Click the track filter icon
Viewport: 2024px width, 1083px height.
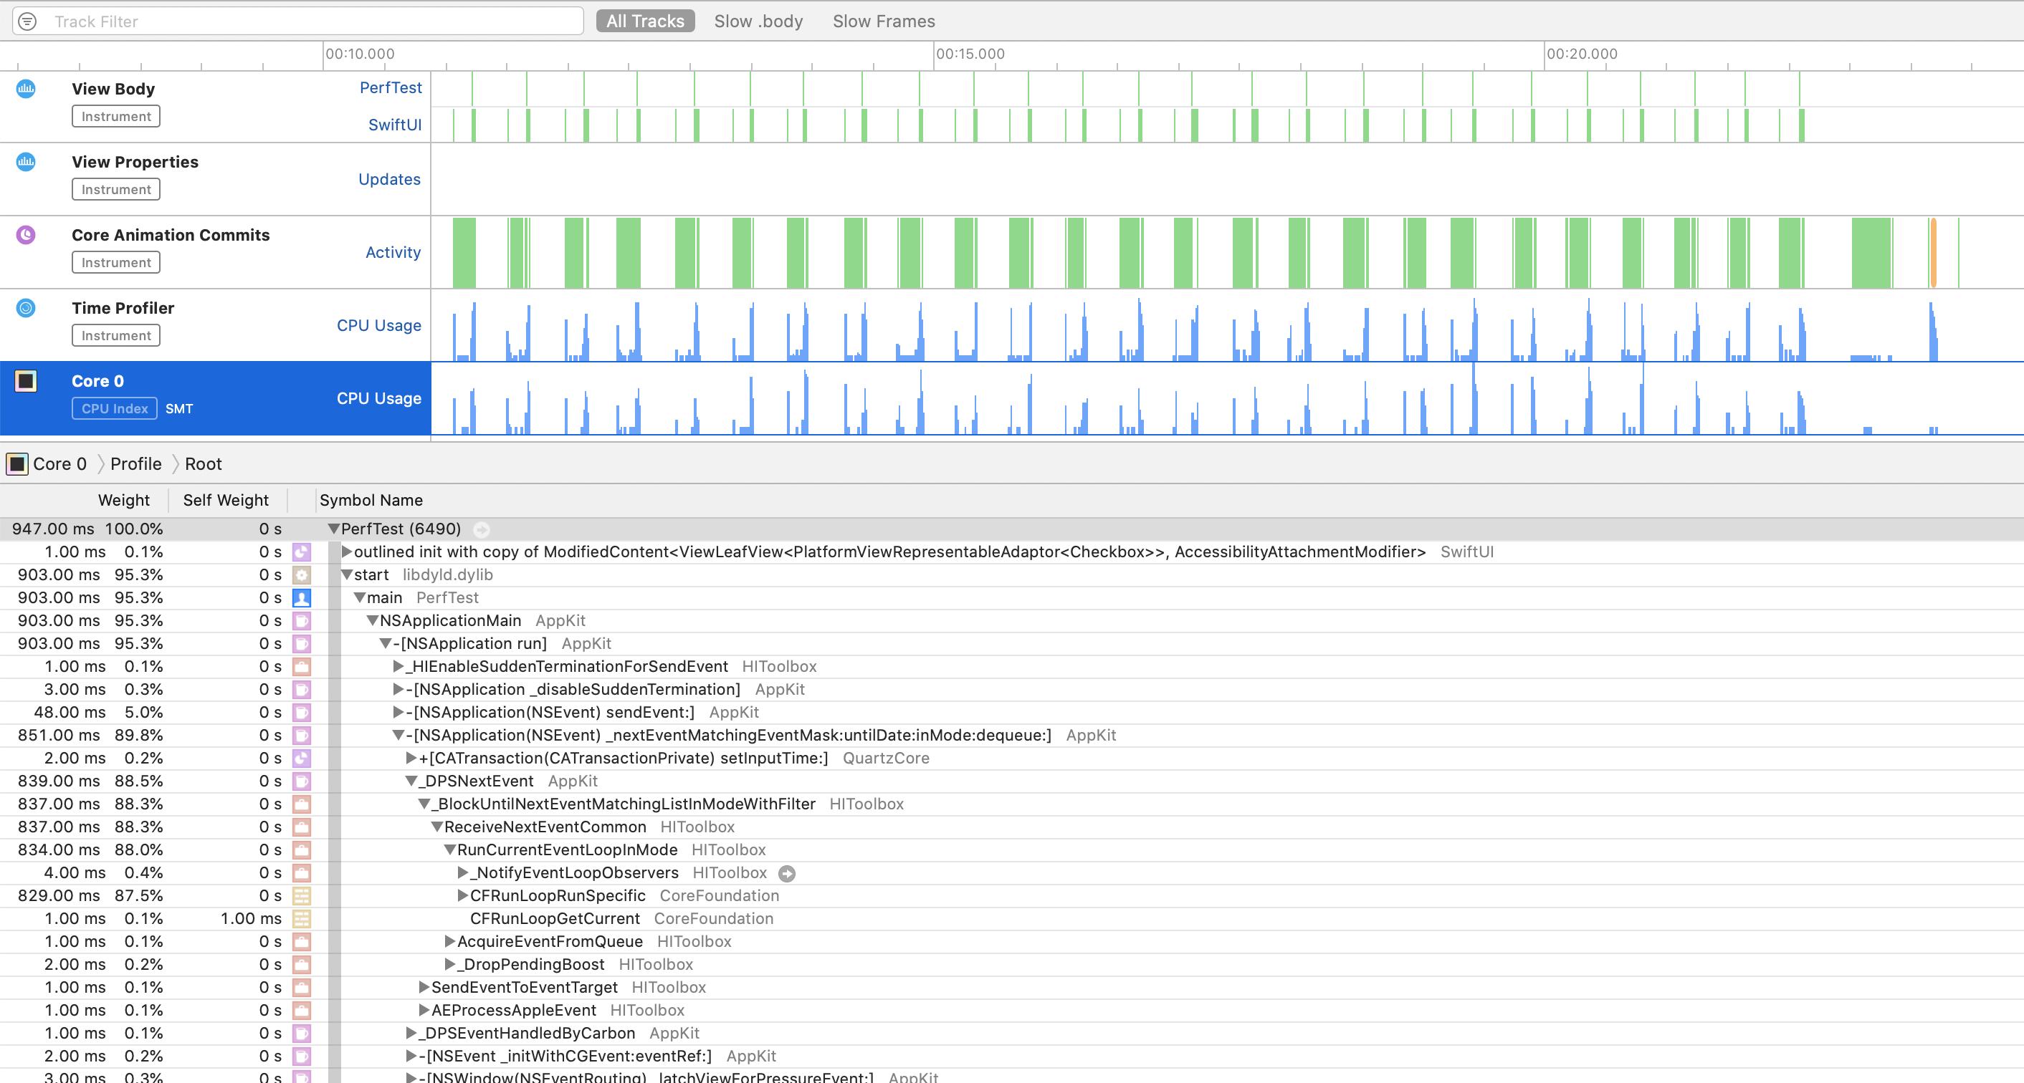pos(27,21)
